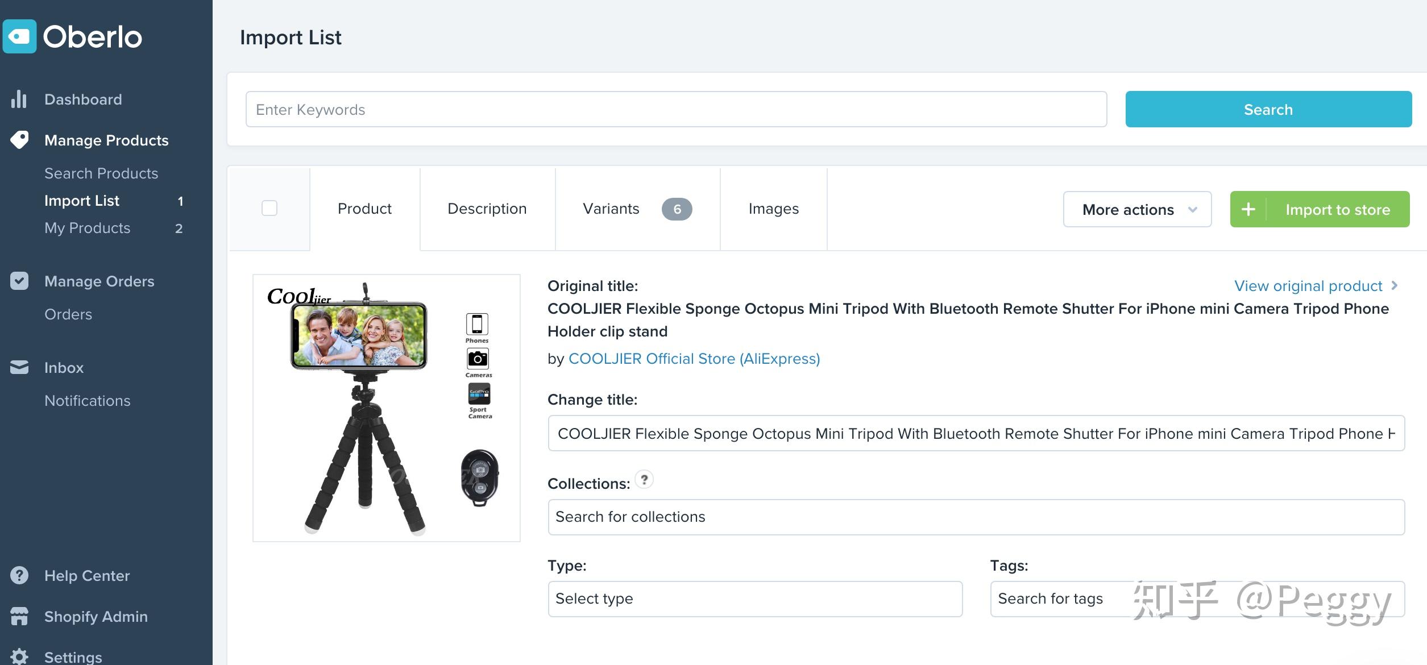The width and height of the screenshot is (1427, 665).
Task: Click the Import List page heading
Action: (291, 38)
